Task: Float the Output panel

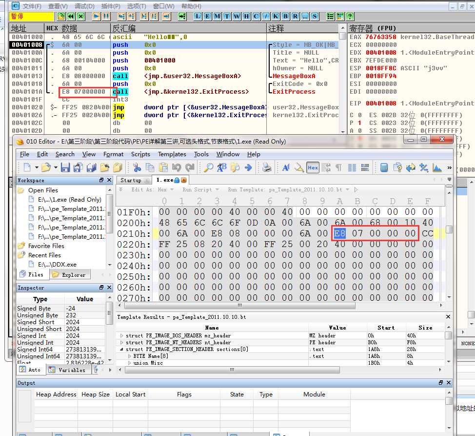Action: pos(441,383)
